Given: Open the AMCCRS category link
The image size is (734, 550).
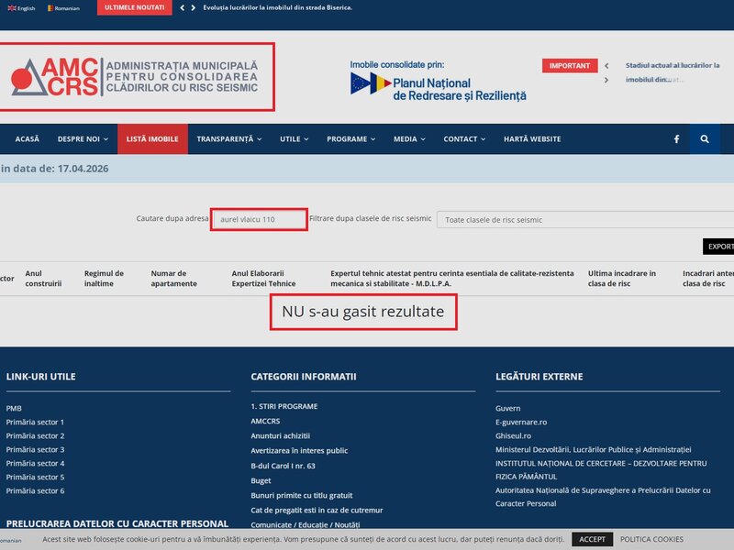Looking at the screenshot, I should 265,421.
